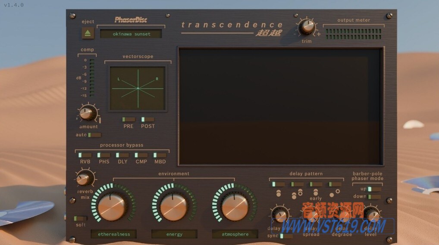Click the large dark display screen
Image resolution: width=439 pixels, height=245 pixels.
coord(281,106)
